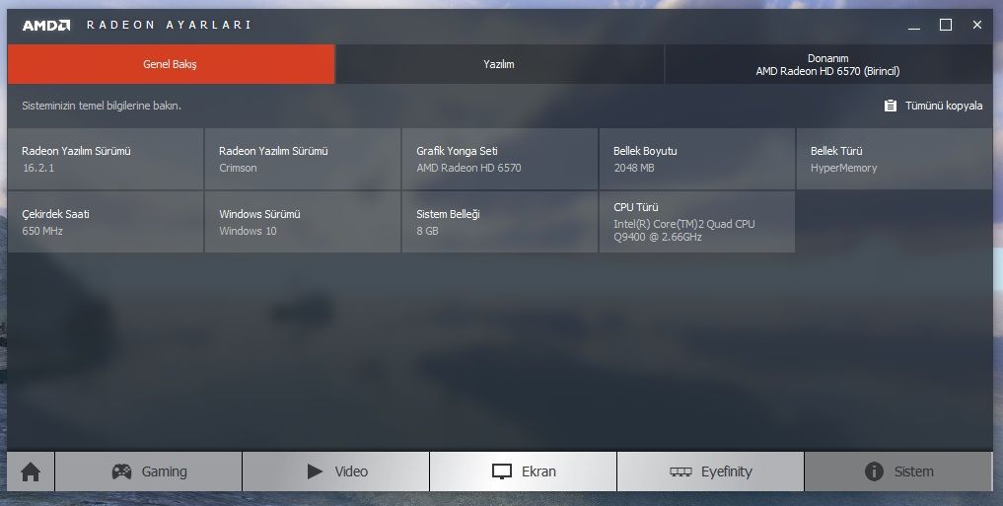Open the Sistem section
Screen dimensions: 1003x506
(x=898, y=471)
